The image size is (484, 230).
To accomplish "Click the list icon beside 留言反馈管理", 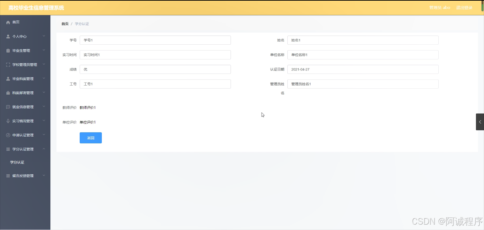I will pyautogui.click(x=8, y=176).
